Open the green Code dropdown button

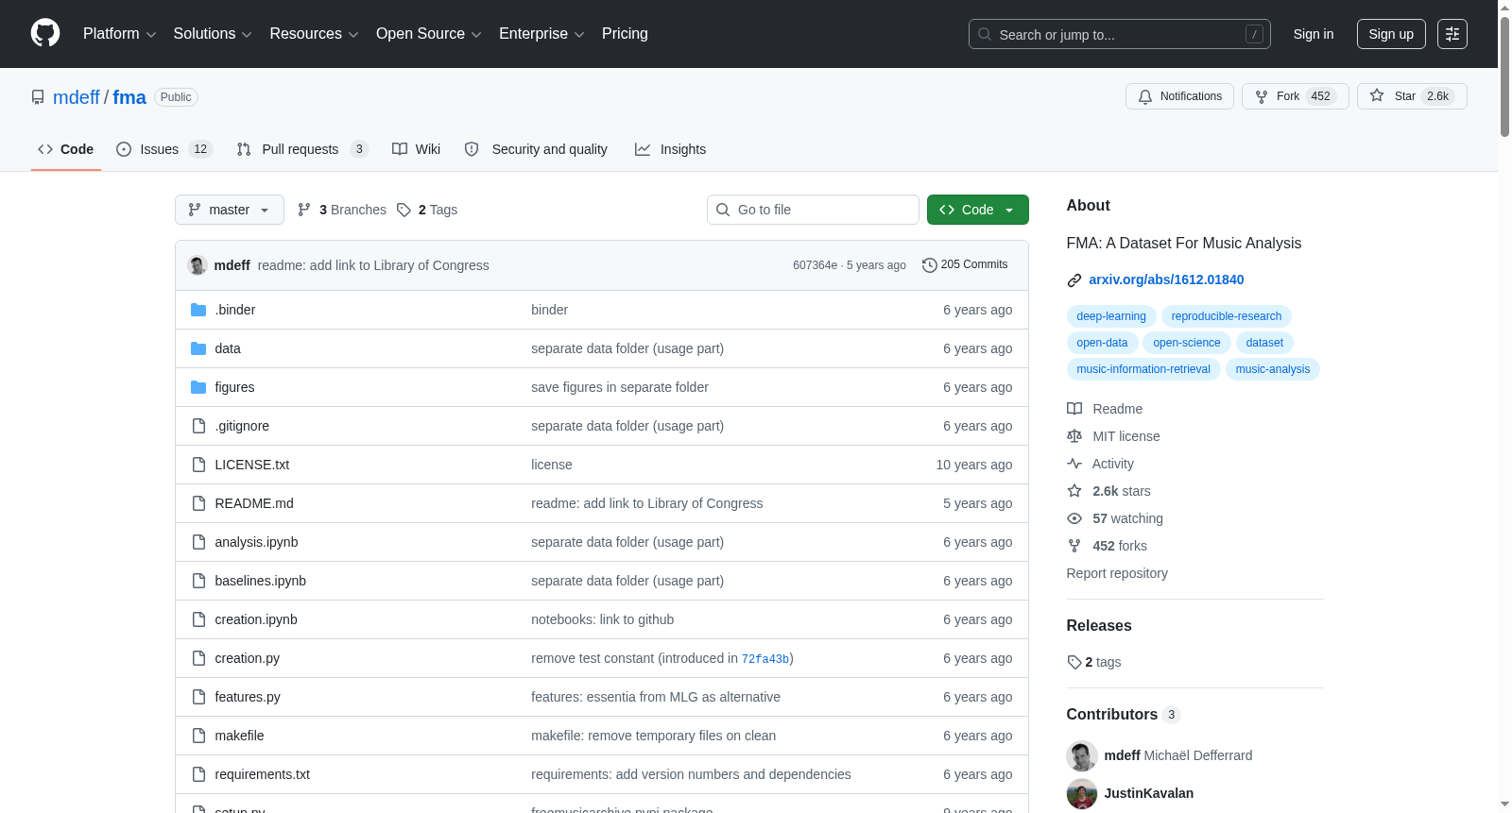pos(978,210)
